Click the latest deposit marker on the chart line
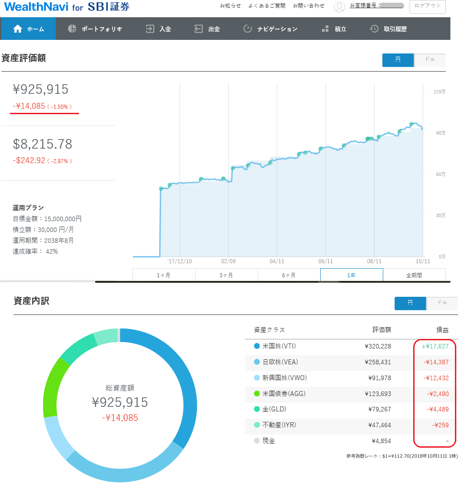464x488 pixels. (412, 124)
